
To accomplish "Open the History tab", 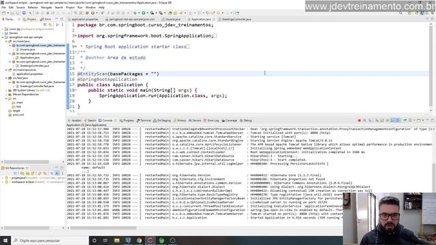I will click(180, 120).
